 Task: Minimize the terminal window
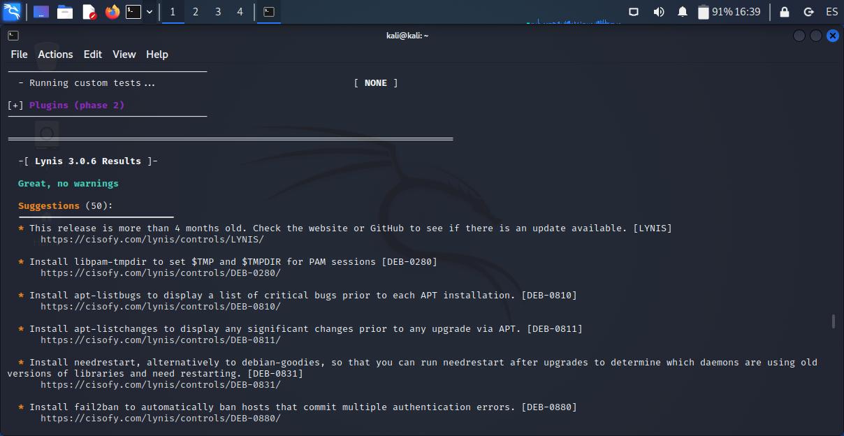[799, 36]
